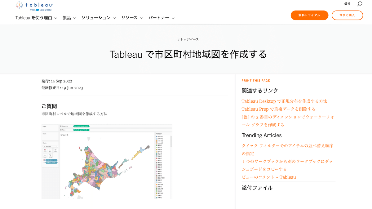Click the 今すぐ購入 button
Screen dimensions: 372x209
point(347,15)
